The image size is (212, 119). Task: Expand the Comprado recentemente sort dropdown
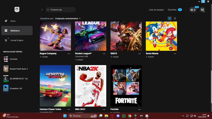coord(68,19)
